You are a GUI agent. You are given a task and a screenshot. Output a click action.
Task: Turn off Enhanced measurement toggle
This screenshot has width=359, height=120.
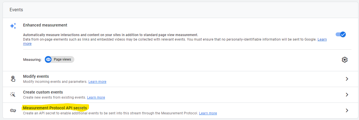341,34
